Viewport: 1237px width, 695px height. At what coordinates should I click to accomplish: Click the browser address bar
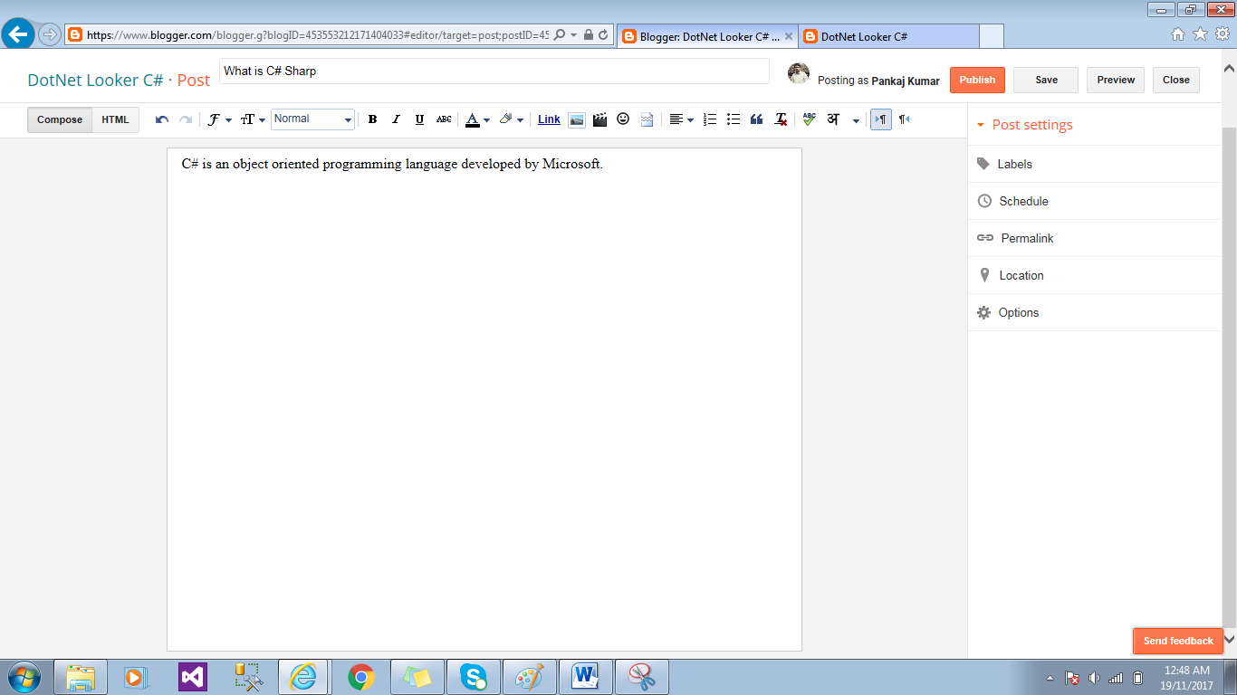pos(317,35)
